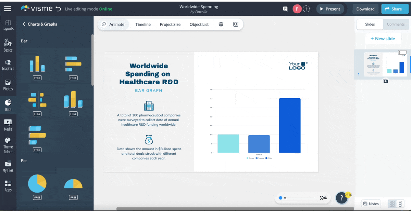Open the Photos sidebar panel
This screenshot has height=211, width=411.
click(x=8, y=85)
